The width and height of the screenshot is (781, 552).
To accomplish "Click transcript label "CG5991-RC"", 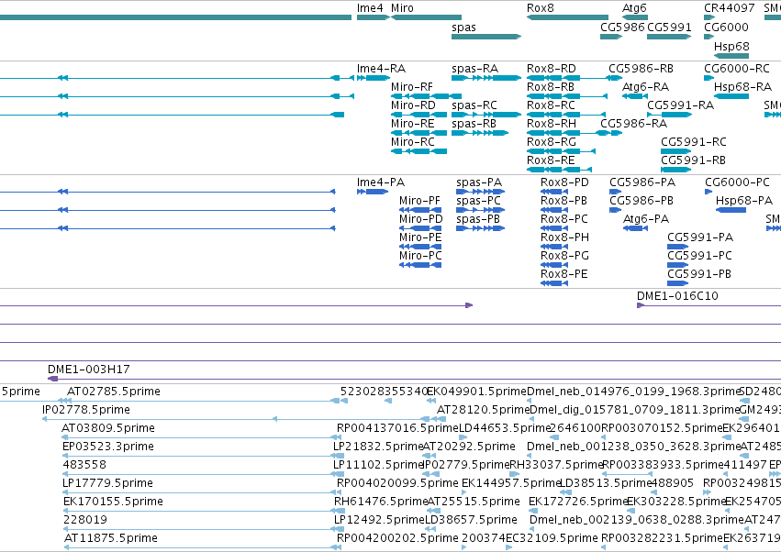I will pyautogui.click(x=693, y=142).
